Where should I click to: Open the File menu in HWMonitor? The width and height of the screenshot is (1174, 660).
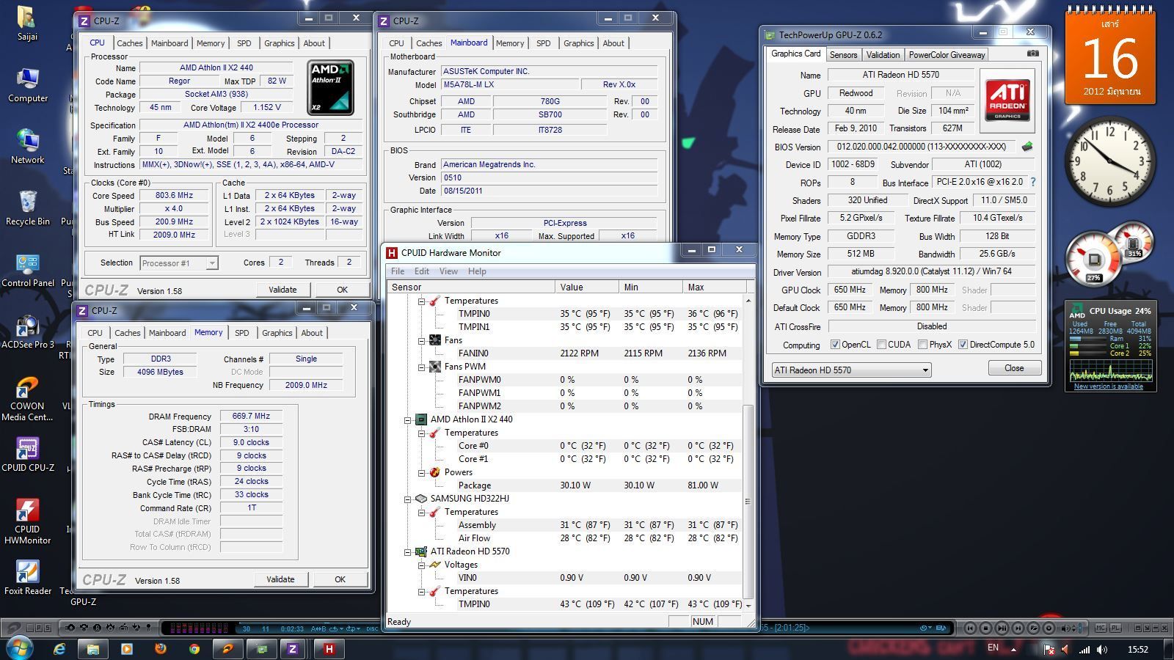(398, 271)
